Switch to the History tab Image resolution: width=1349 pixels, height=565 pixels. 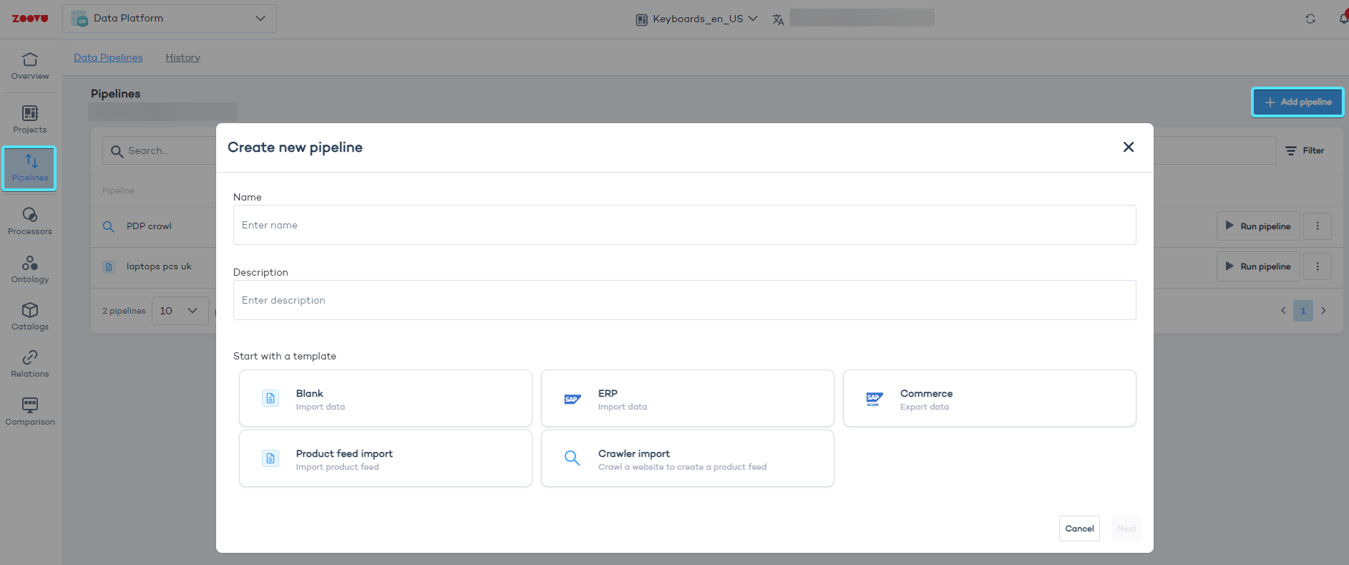coord(182,58)
